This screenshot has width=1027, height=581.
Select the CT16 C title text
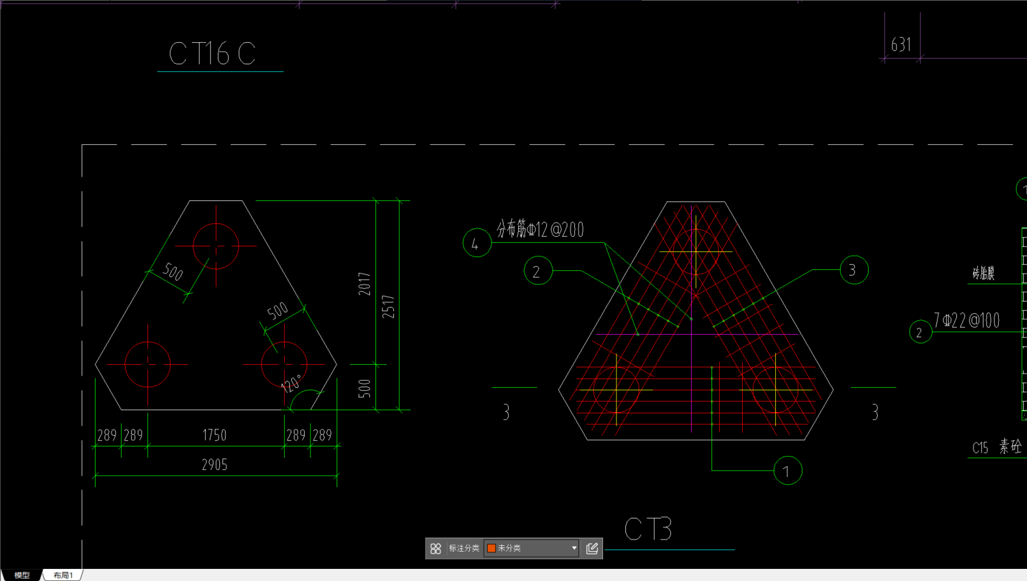click(x=212, y=54)
